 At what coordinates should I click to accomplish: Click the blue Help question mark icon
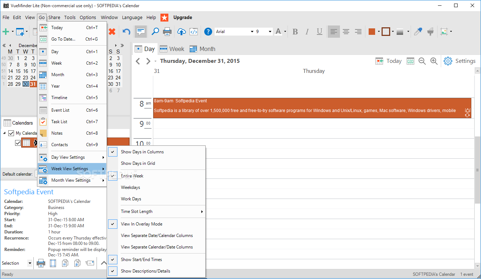click(208, 32)
